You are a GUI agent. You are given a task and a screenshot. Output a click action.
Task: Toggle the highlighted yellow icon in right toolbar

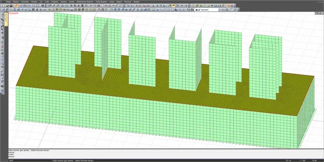[174, 6]
